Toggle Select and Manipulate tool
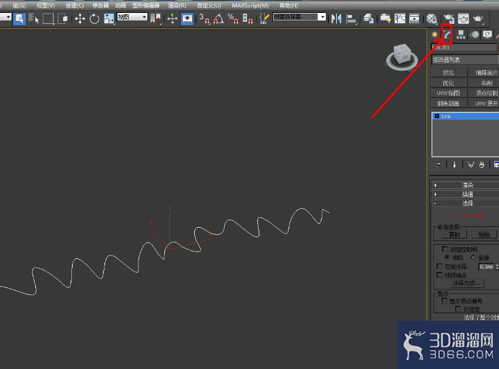The height and width of the screenshot is (369, 499). [x=172, y=18]
